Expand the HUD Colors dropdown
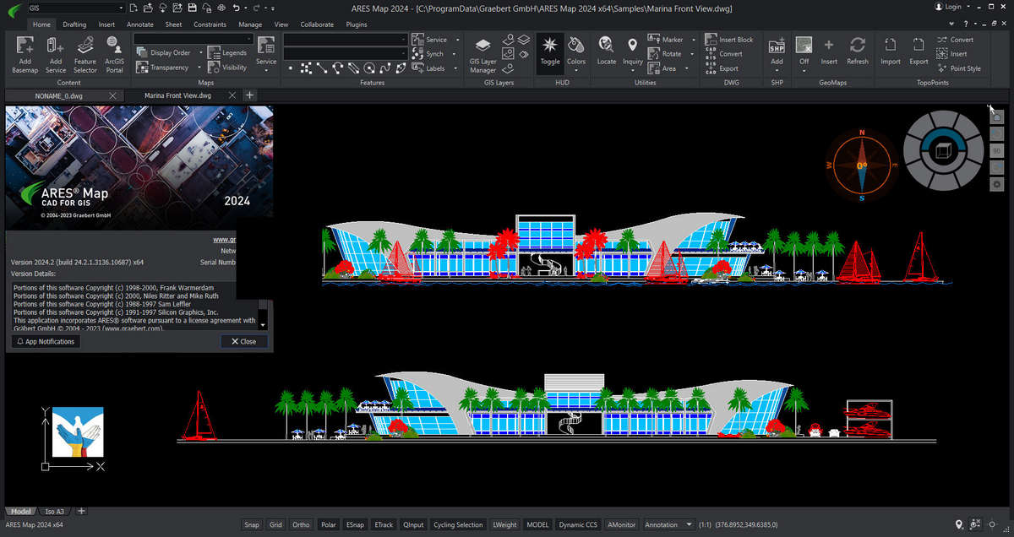Screen dimensions: 1014x537 576,70
